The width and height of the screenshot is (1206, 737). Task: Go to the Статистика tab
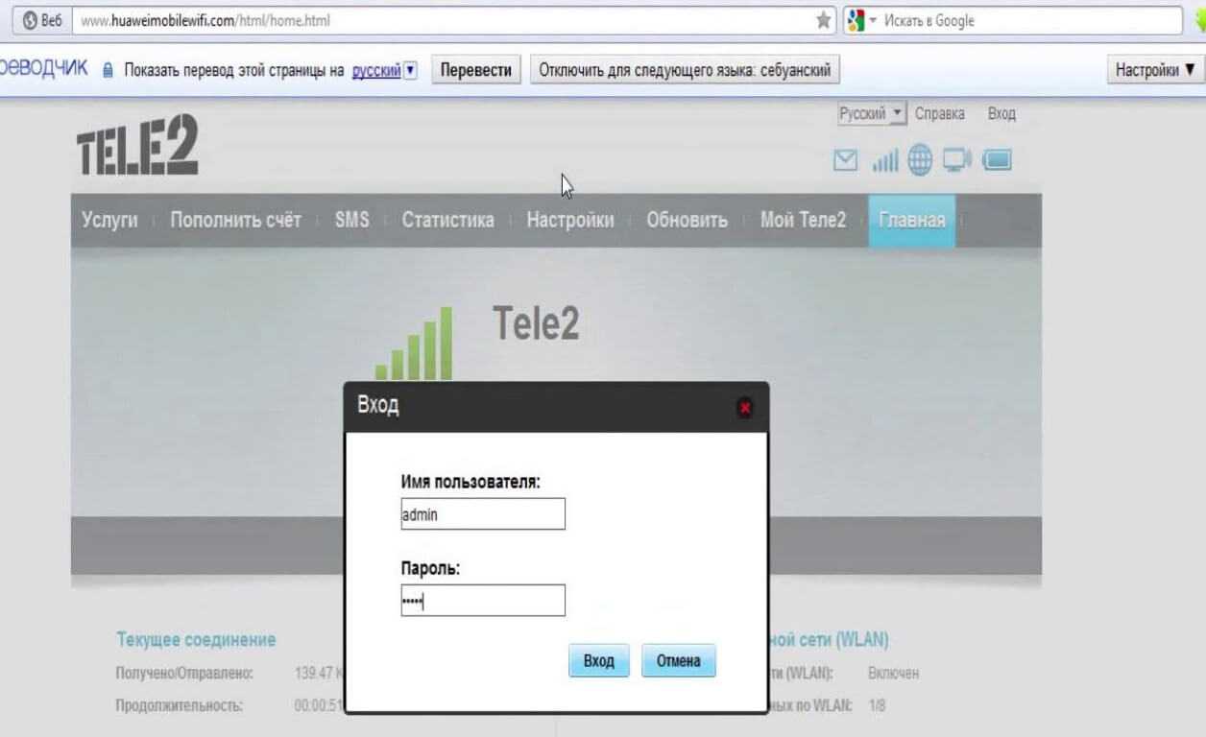[447, 220]
